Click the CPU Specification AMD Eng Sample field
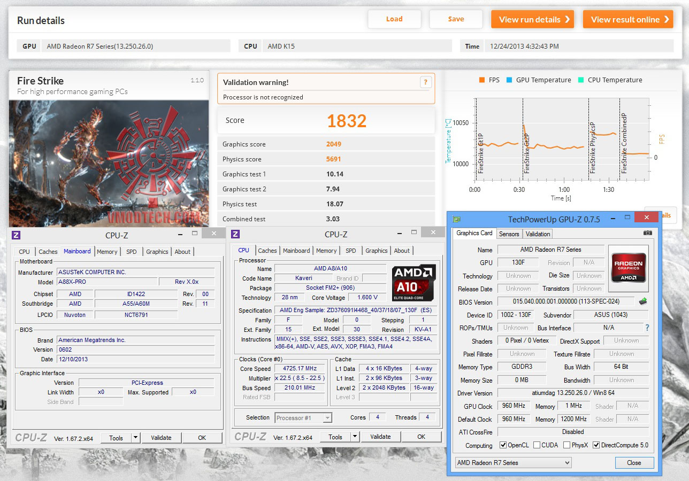Screen dimensions: 689x481 pos(357,311)
